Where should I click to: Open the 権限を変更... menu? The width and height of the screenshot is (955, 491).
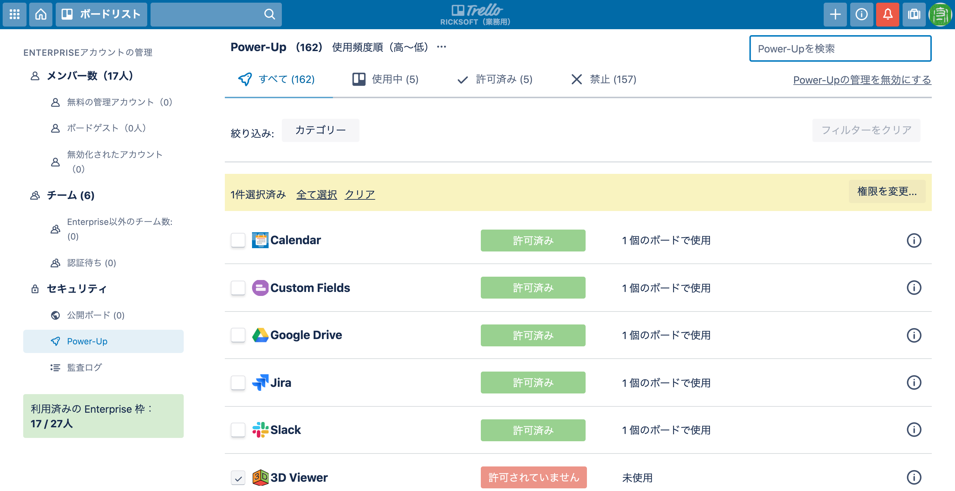887,191
